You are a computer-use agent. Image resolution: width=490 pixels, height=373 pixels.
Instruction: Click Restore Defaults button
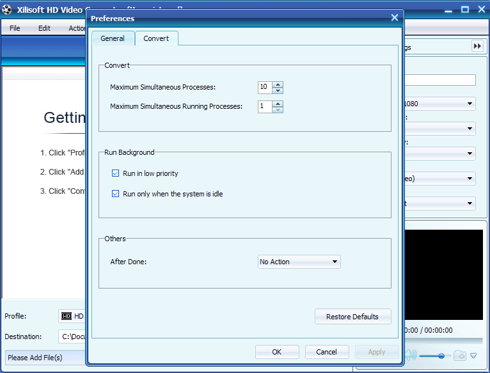coord(353,317)
